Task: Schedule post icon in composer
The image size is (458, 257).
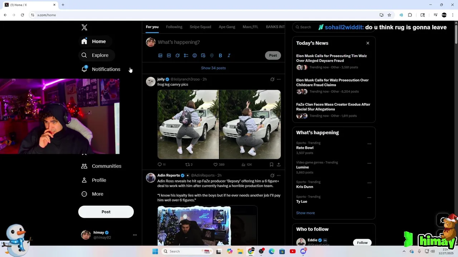Action: click(x=203, y=55)
